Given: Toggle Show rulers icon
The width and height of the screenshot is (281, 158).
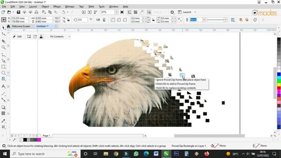Looking at the screenshot, I should (x=130, y=12).
